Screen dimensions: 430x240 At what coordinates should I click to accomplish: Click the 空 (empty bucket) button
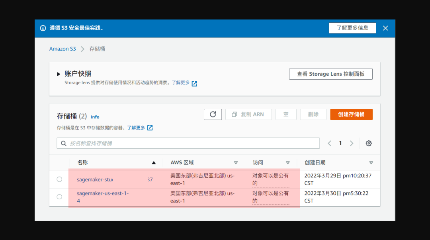(x=286, y=114)
